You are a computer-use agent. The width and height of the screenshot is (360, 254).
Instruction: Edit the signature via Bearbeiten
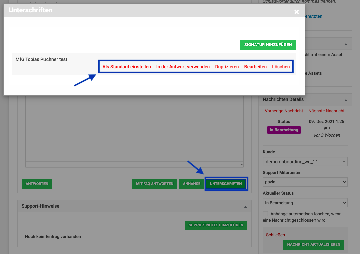pos(255,67)
